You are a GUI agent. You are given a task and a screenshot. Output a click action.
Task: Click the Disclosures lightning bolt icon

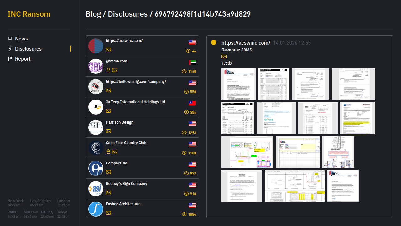tap(10, 49)
